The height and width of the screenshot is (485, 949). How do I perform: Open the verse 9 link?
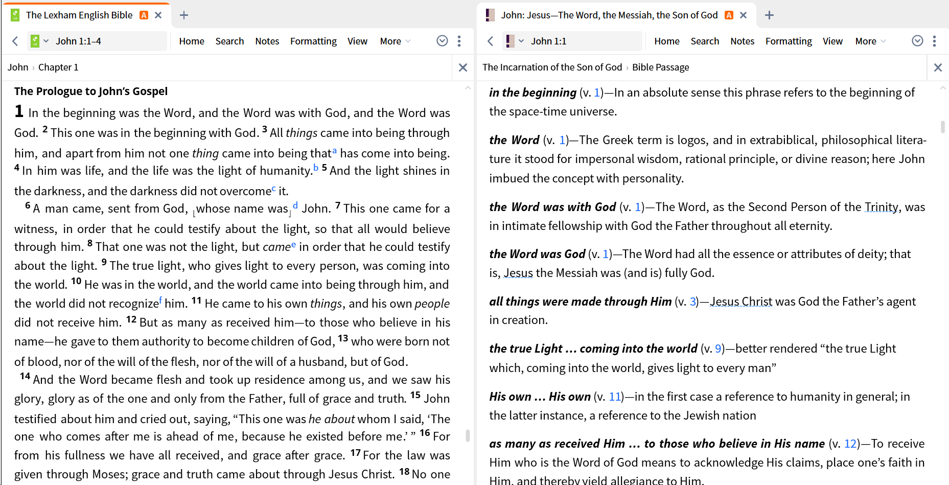point(718,349)
